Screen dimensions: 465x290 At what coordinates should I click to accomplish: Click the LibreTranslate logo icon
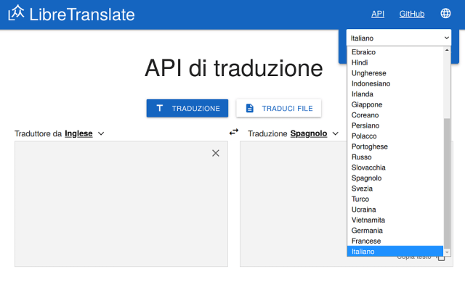16,13
